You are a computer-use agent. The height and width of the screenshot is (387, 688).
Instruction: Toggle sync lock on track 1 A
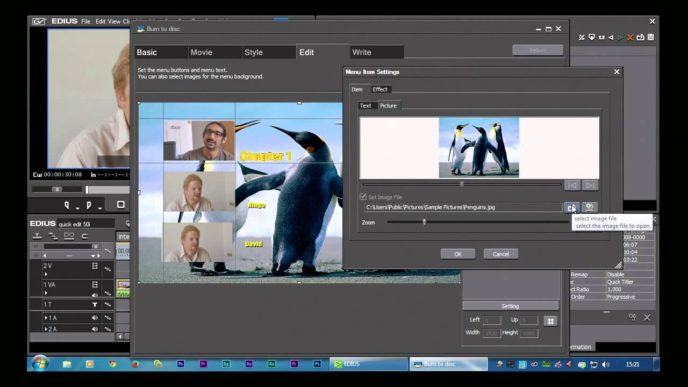click(107, 318)
